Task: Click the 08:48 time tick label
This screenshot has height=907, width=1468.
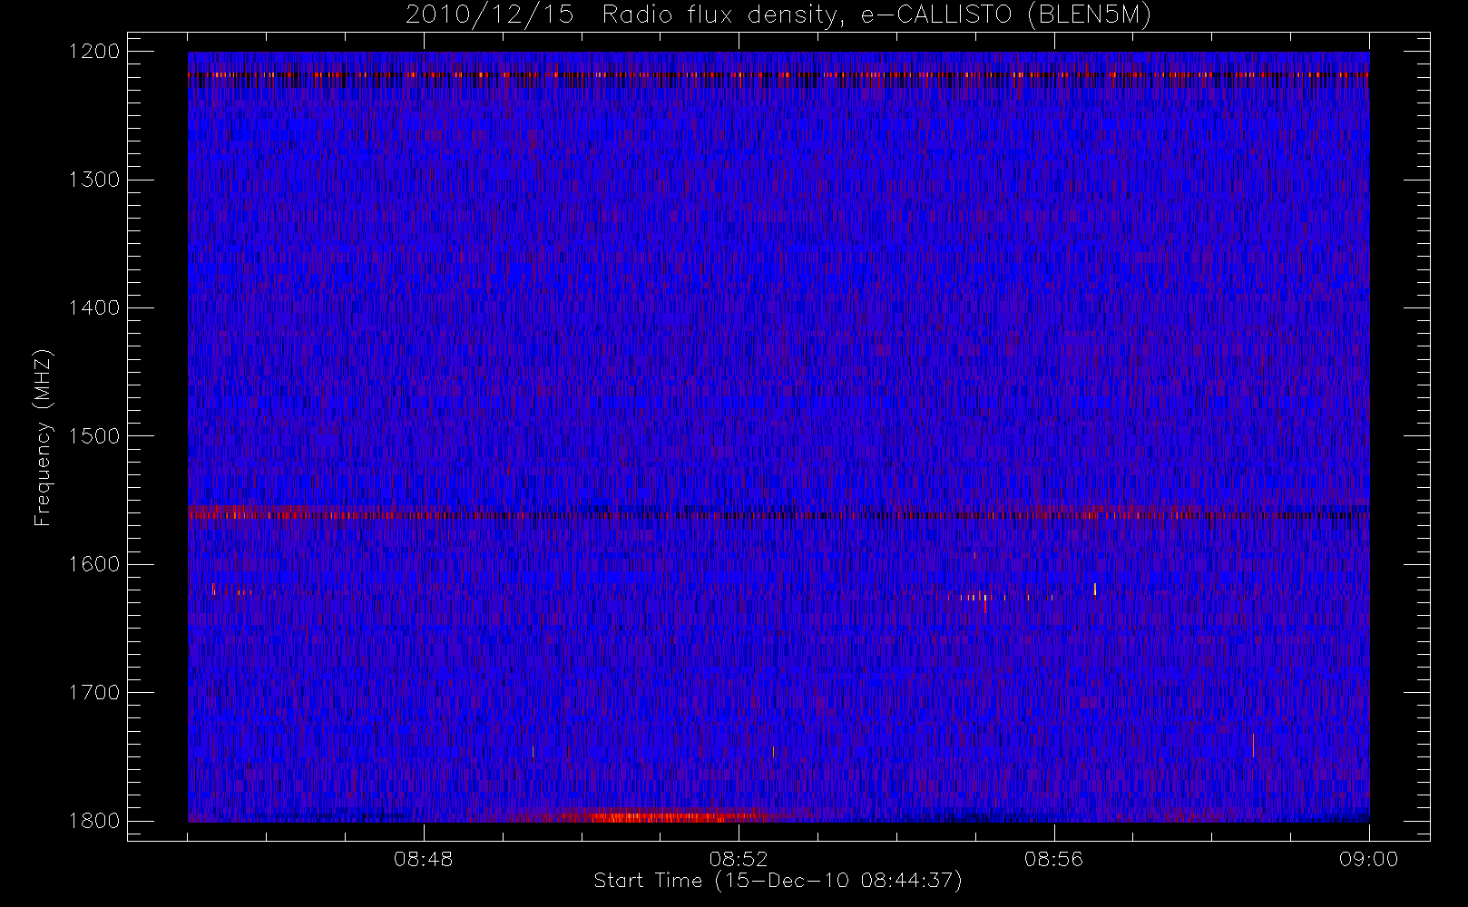Action: point(423,859)
